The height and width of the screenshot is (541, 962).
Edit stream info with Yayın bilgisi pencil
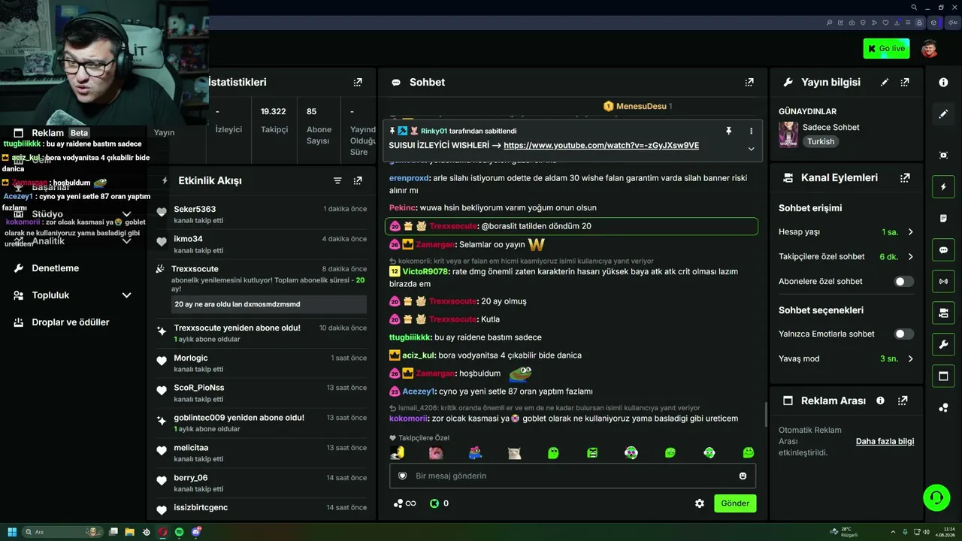[x=885, y=82]
